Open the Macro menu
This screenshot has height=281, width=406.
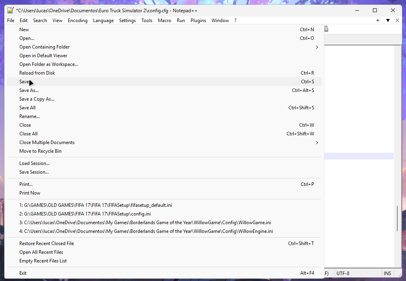[x=165, y=21]
